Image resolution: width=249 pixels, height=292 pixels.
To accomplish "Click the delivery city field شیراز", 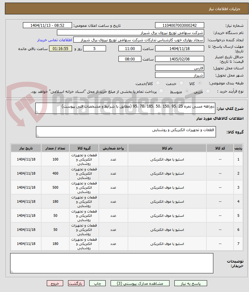I will pos(180,75).
